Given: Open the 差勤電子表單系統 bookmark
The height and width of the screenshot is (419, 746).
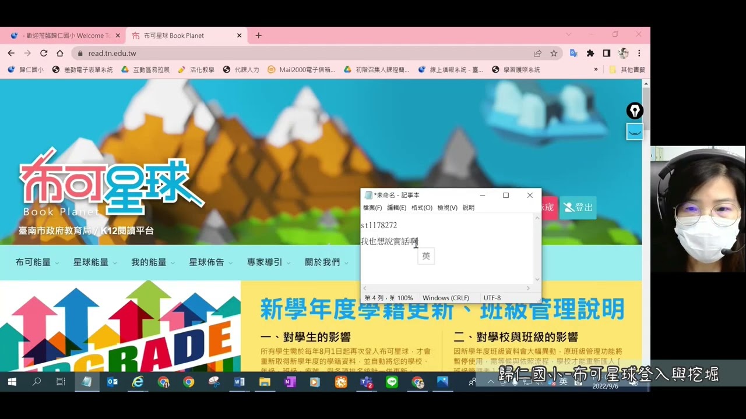Looking at the screenshot, I should pyautogui.click(x=82, y=69).
